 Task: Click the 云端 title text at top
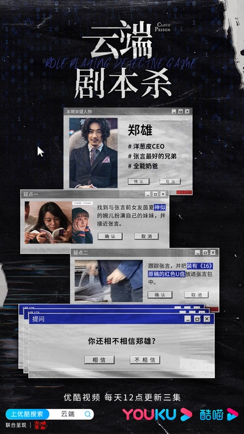click(118, 40)
